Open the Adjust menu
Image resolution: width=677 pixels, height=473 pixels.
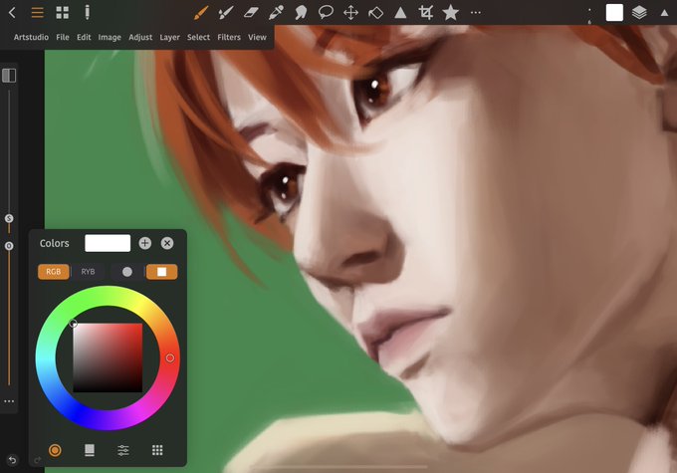(140, 37)
